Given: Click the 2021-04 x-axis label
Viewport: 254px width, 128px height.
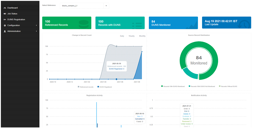Looking at the screenshot, I should point(103,82).
